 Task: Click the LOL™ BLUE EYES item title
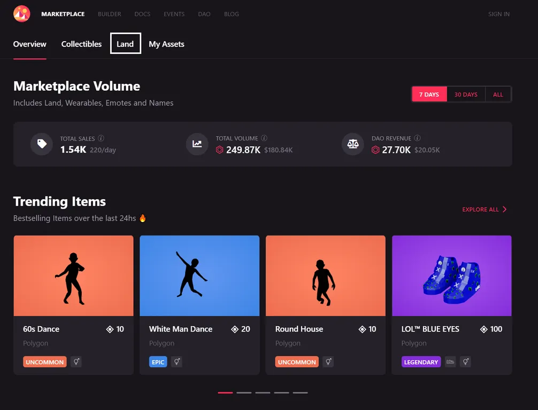(x=431, y=329)
